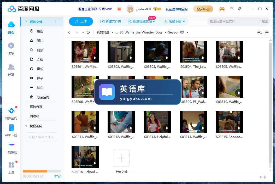Open the game controller icon
The width and height of the screenshot is (275, 184).
click(x=222, y=9)
